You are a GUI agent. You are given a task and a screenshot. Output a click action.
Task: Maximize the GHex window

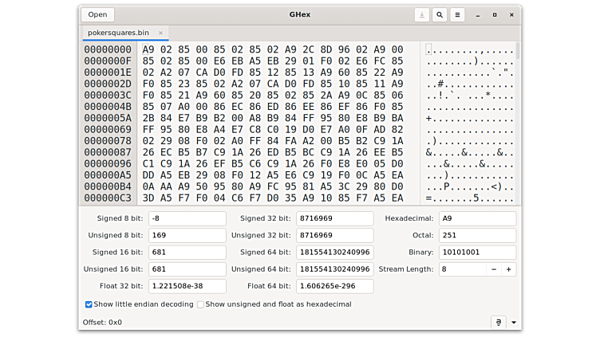(494, 14)
